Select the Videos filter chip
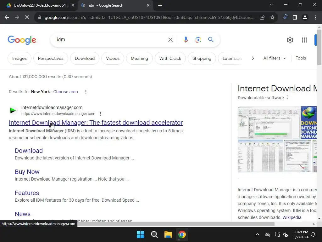This screenshot has height=242, width=322. click(x=113, y=58)
